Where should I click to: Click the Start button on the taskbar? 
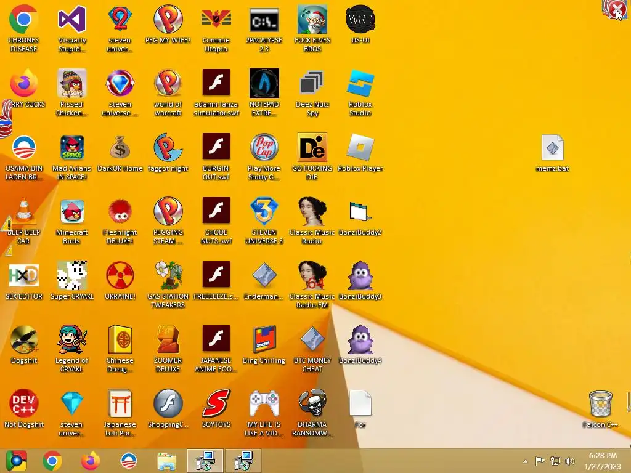click(x=16, y=461)
